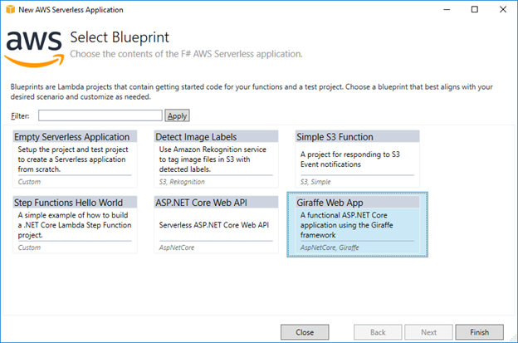Click the 'Select Blueprint' heading

tap(120, 37)
